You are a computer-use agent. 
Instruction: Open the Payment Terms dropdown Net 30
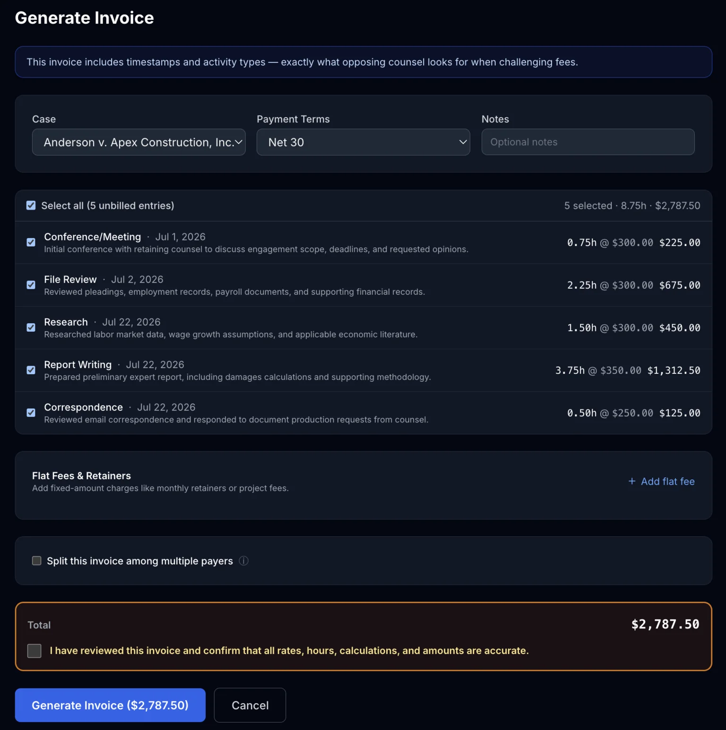click(363, 142)
